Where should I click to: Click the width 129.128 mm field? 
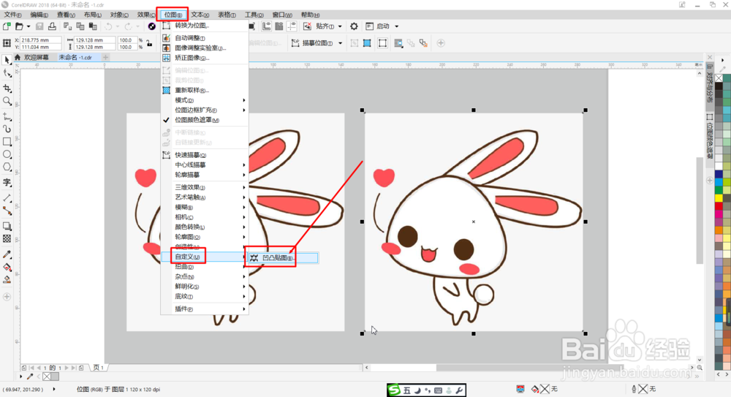click(95, 40)
